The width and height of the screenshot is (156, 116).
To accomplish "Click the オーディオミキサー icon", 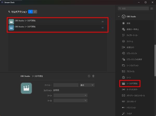I will (x=123, y=89).
